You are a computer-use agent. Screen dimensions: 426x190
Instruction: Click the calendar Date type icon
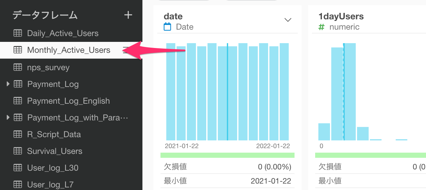[168, 27]
